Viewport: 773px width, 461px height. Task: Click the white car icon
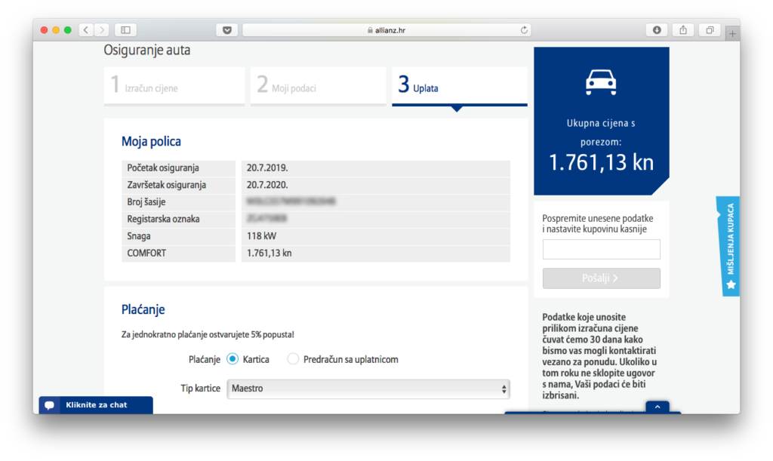601,82
